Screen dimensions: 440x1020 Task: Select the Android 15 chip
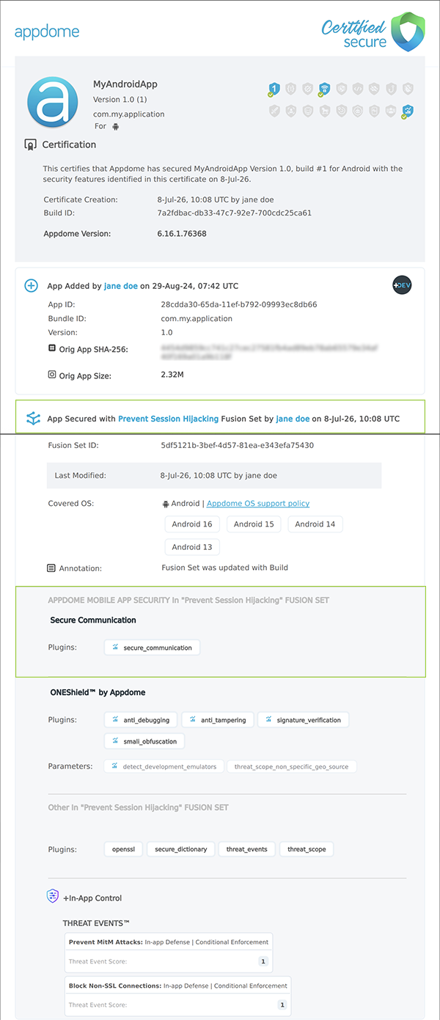[254, 524]
